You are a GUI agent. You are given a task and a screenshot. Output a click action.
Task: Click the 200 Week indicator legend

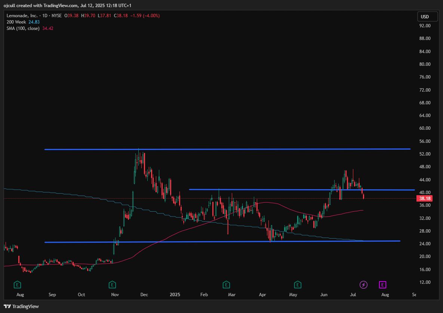[x=16, y=22]
